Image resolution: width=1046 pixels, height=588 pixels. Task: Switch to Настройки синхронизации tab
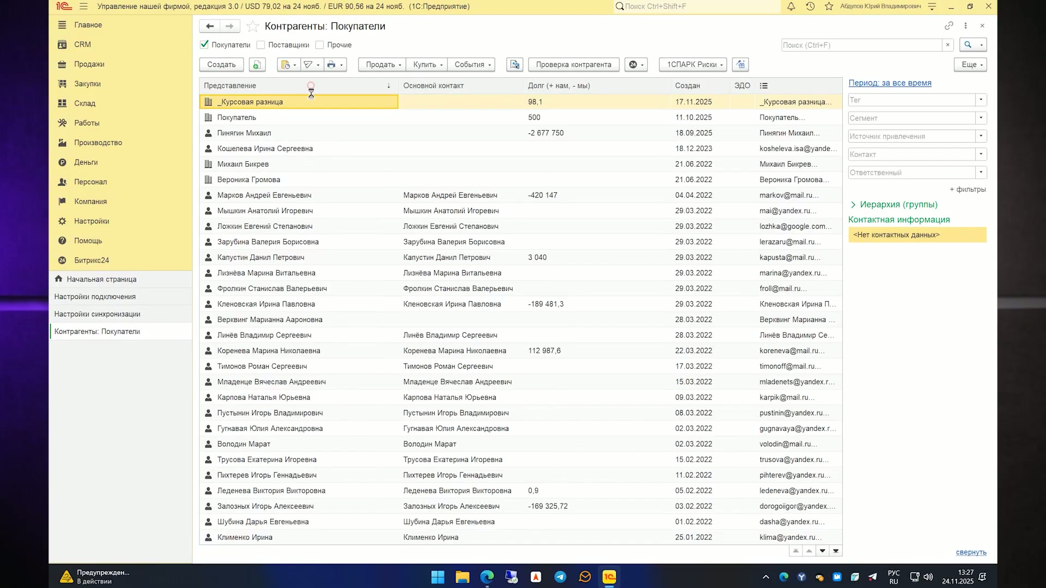pos(97,314)
